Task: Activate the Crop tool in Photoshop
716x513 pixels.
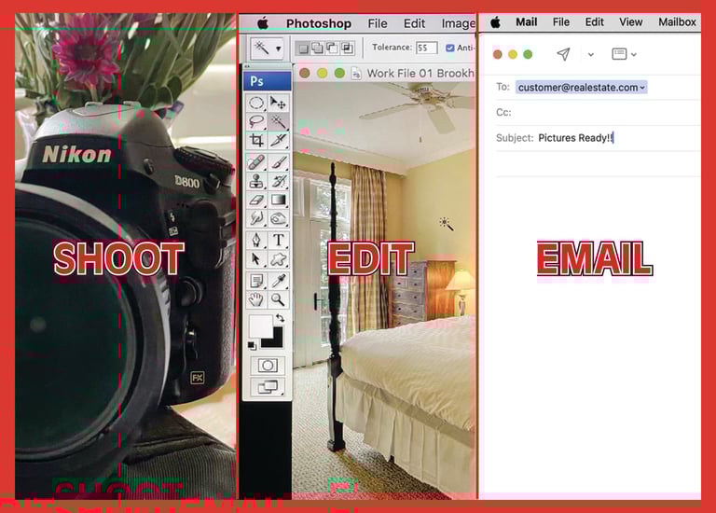Action: (256, 140)
